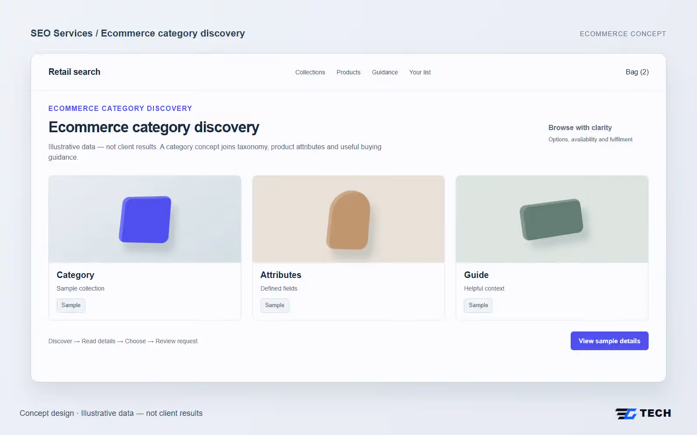Open the Products nav item

(348, 72)
